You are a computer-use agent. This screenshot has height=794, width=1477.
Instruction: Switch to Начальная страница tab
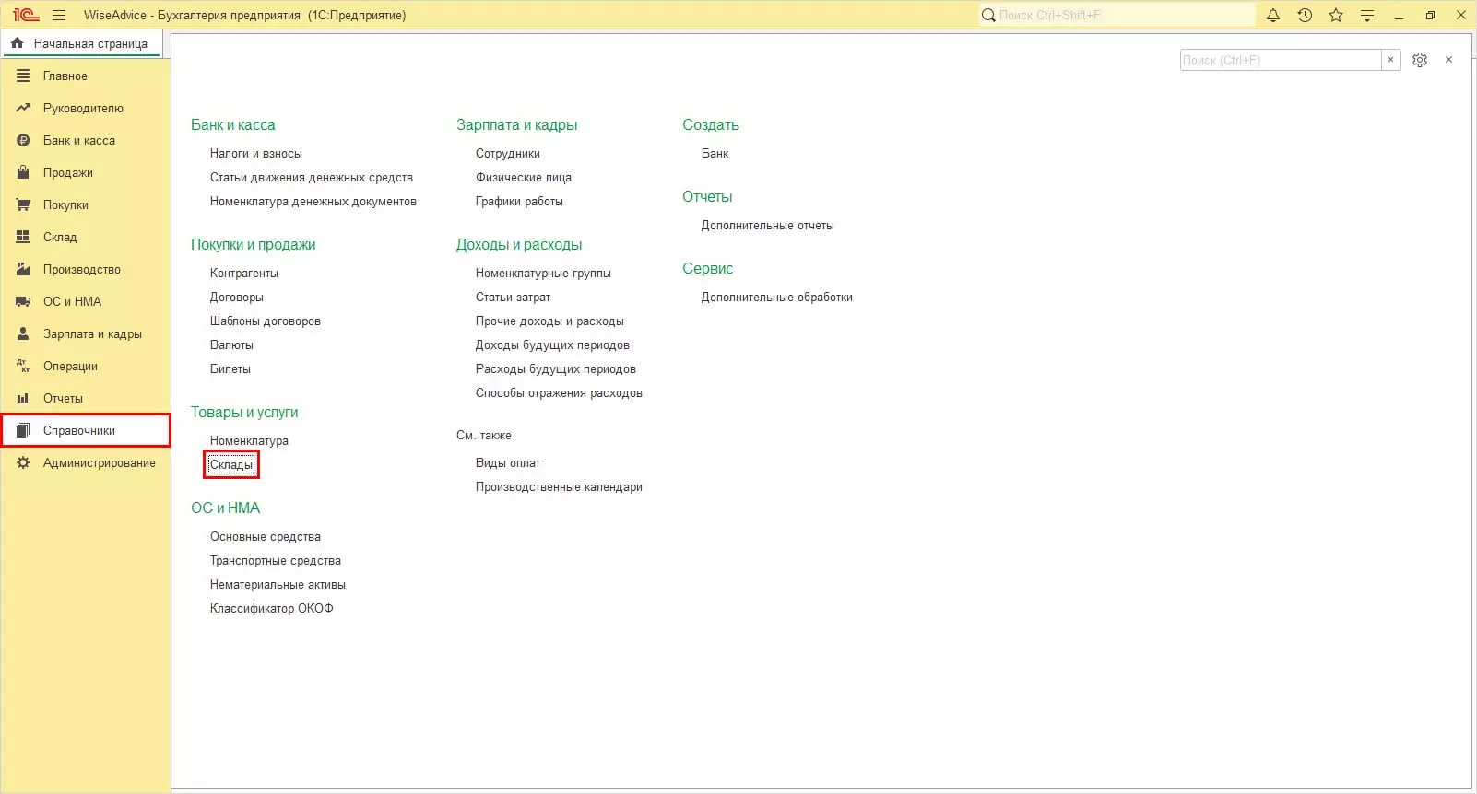click(82, 43)
